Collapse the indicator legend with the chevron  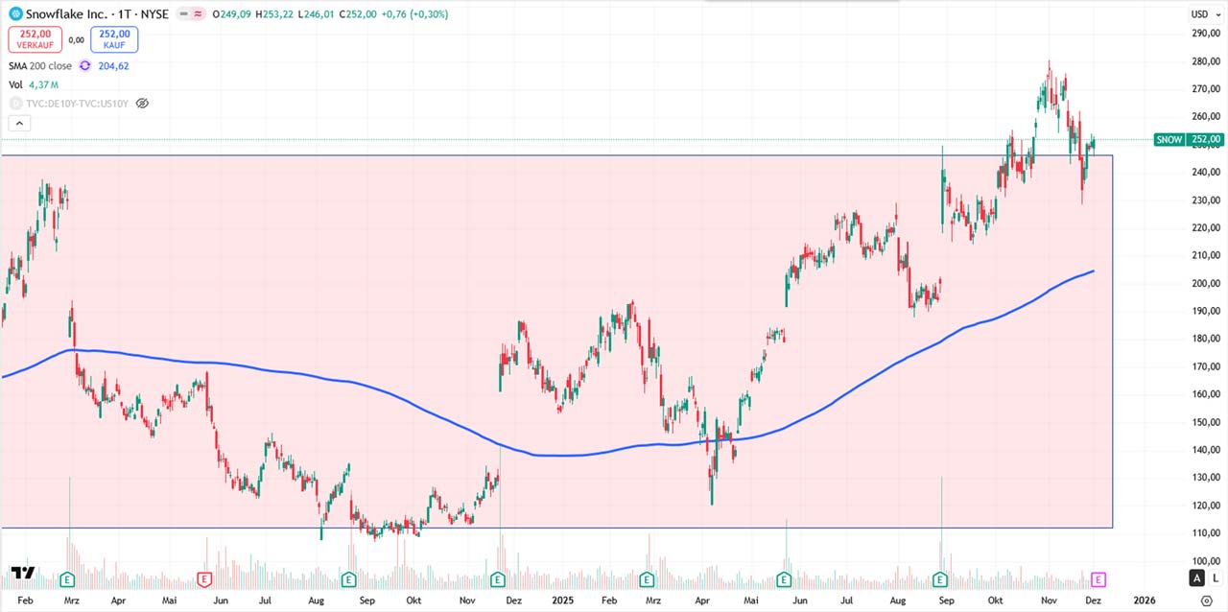click(x=19, y=123)
